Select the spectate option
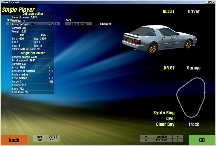Image resolution: width=216 pixels, height=146 pixels. 105,24
